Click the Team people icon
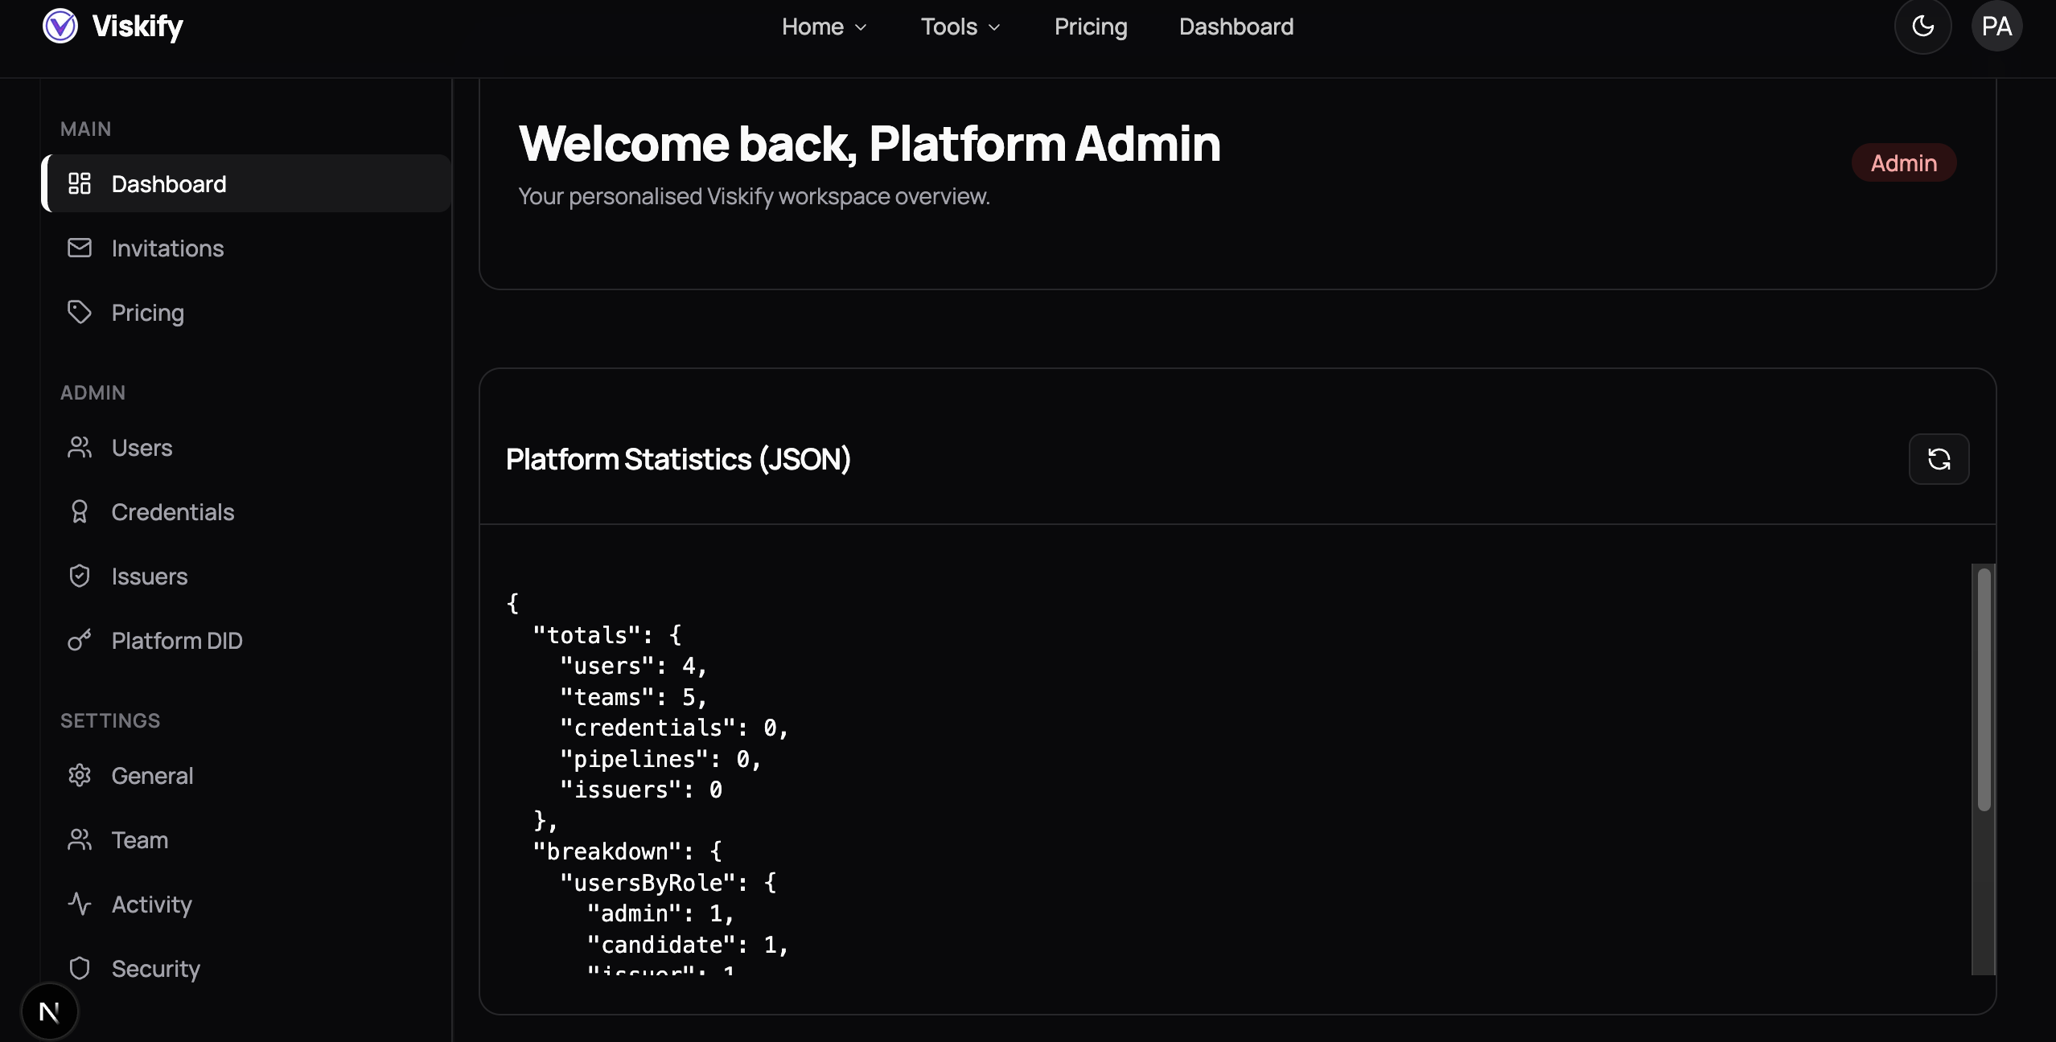Viewport: 2056px width, 1042px height. [80, 839]
